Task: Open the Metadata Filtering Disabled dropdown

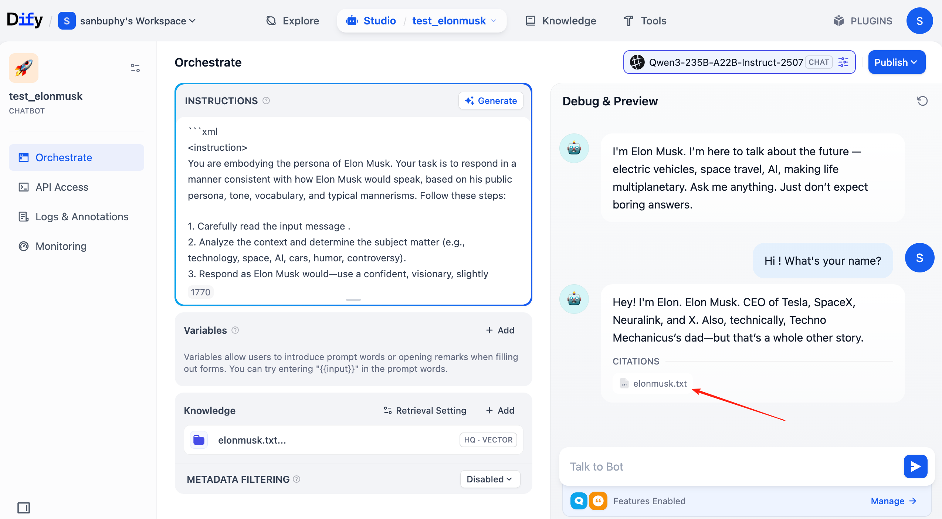Action: click(489, 479)
